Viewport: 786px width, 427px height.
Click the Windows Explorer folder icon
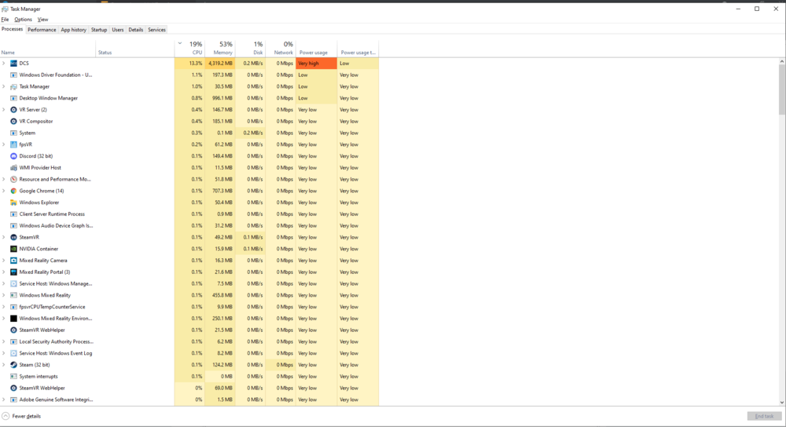tap(13, 203)
